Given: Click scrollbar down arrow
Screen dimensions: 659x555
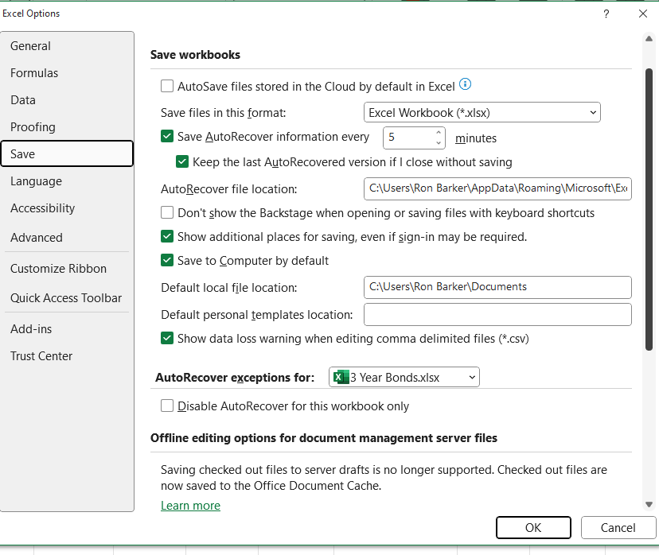Looking at the screenshot, I should pos(649,504).
